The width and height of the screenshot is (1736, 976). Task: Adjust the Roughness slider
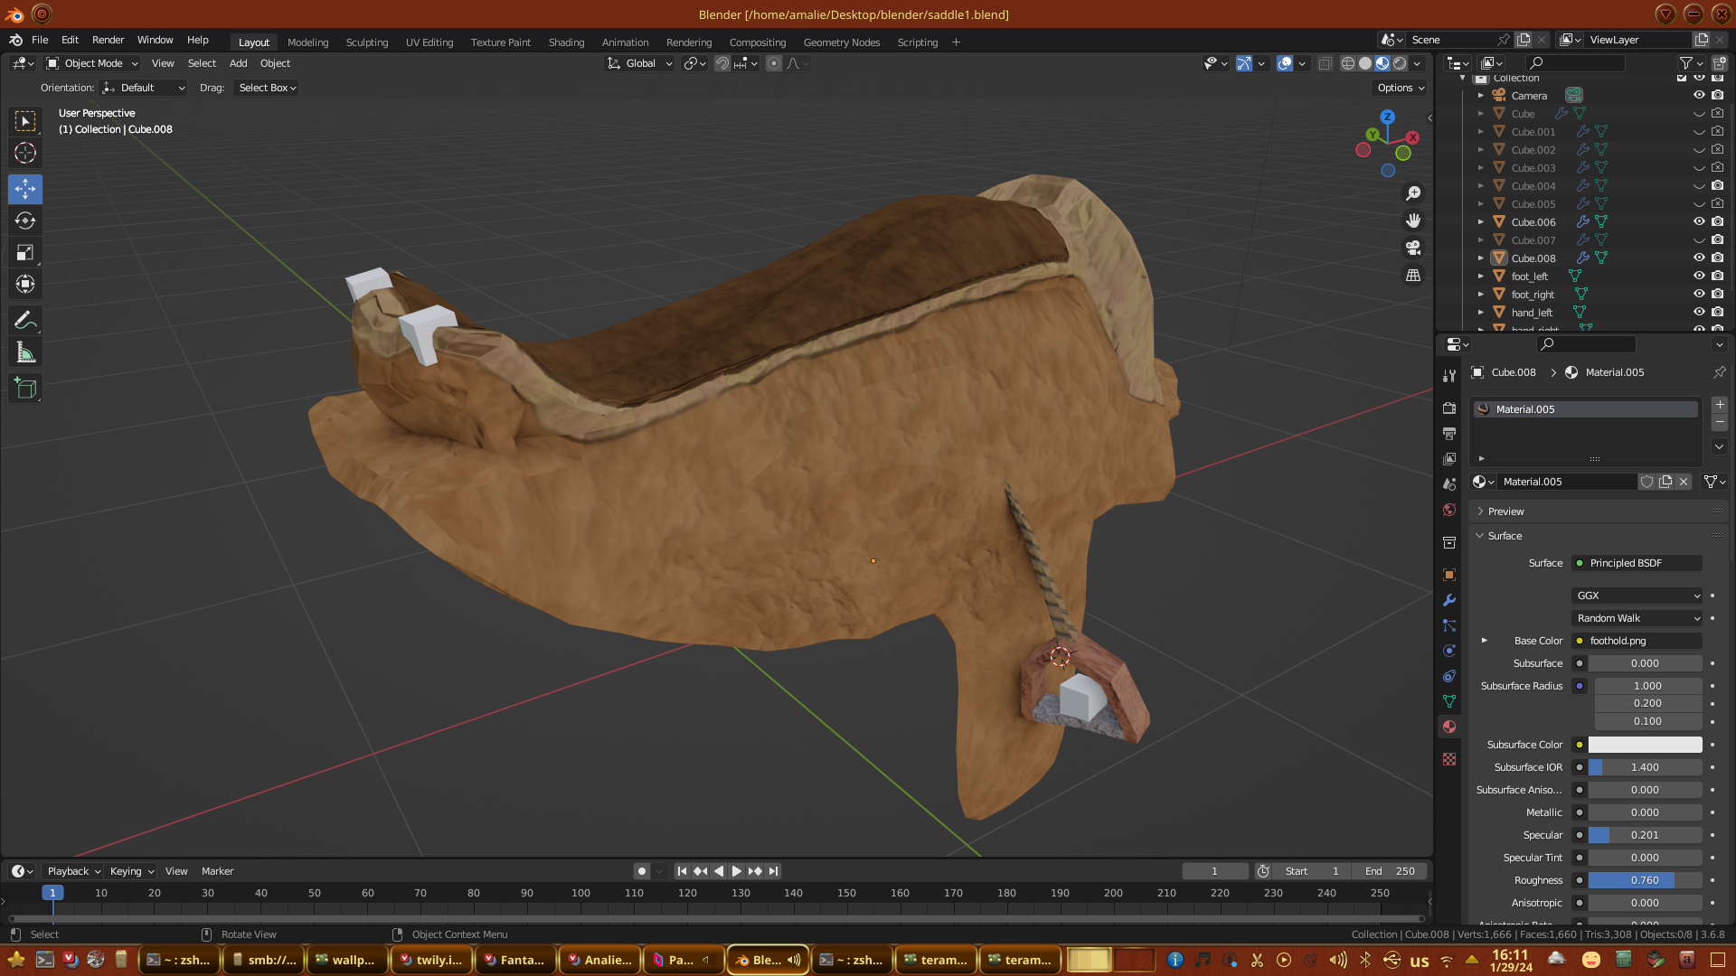[x=1644, y=880]
